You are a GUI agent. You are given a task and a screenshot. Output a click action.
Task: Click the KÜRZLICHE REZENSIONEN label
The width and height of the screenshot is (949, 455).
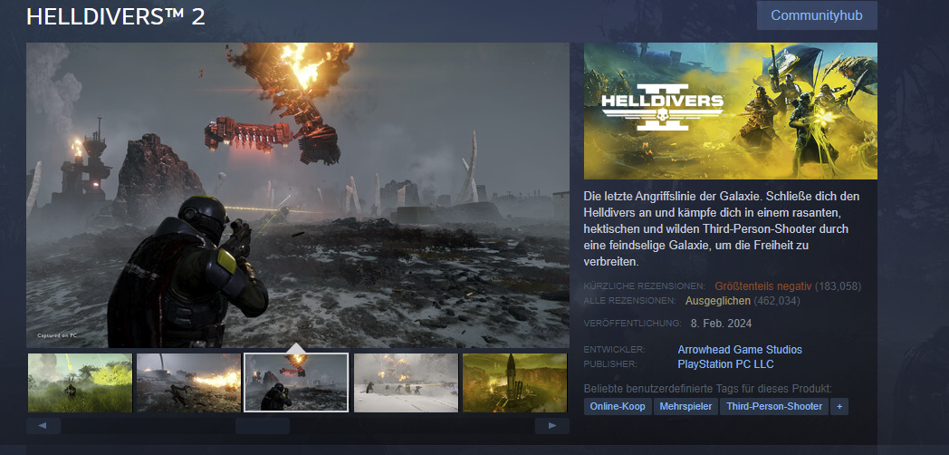645,286
